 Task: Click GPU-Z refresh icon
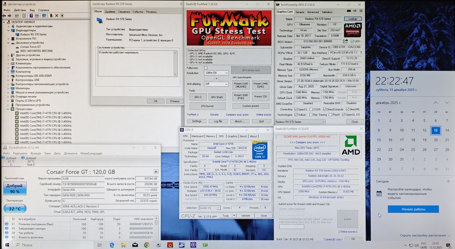354,11
